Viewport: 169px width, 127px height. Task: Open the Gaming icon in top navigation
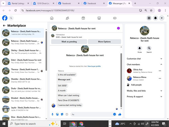coord(115,18)
